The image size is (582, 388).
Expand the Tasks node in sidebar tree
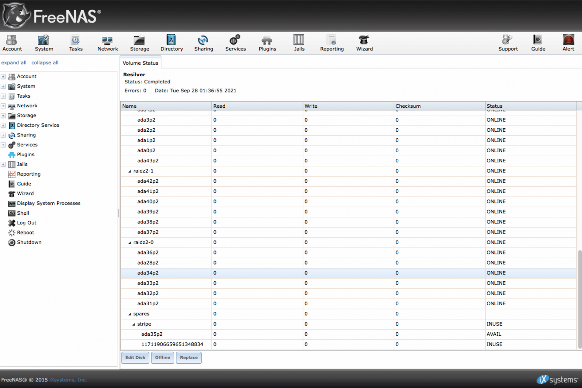tap(3, 96)
